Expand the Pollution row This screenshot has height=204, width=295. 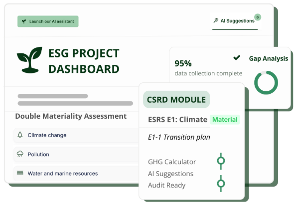click(x=76, y=154)
